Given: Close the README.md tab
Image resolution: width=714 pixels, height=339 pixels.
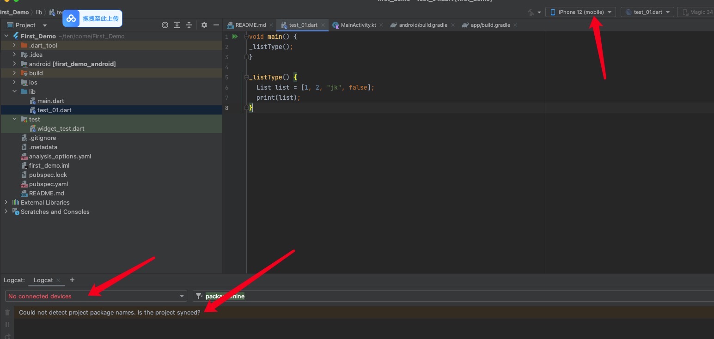Looking at the screenshot, I should point(271,25).
